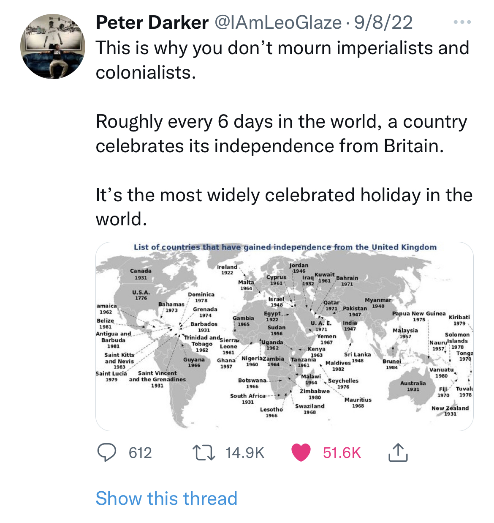Open the independence world map image

tap(284, 338)
